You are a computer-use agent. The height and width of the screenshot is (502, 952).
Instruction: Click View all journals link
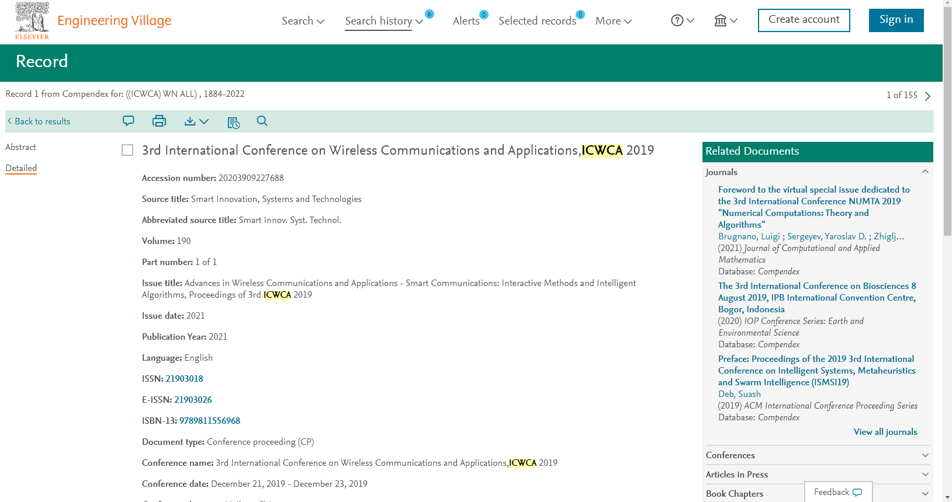point(885,432)
